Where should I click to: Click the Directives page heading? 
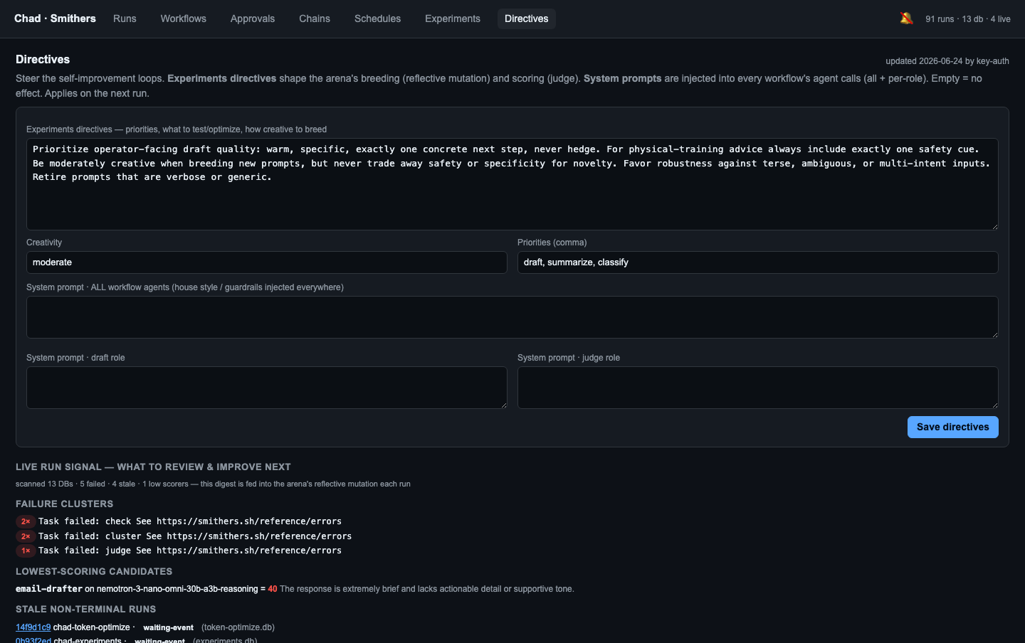pos(43,60)
